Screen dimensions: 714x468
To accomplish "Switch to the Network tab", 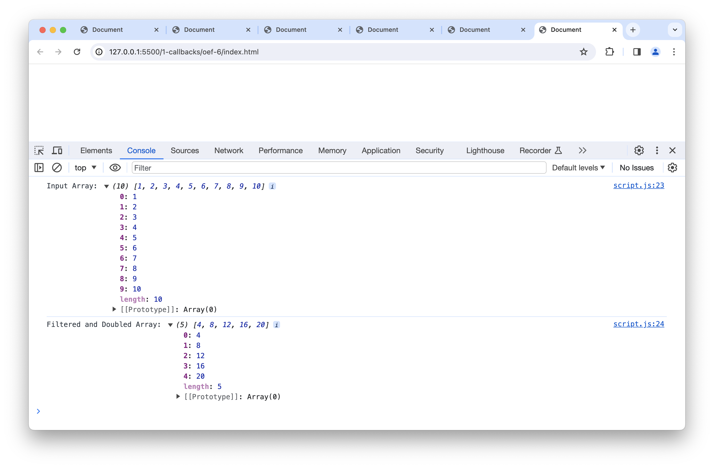I will coord(229,150).
